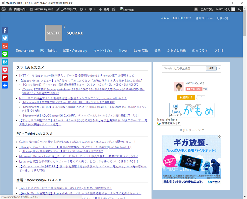Screen dimensions: 247x199
Task: Open ふるさと納税 category
Action: pos(177,51)
